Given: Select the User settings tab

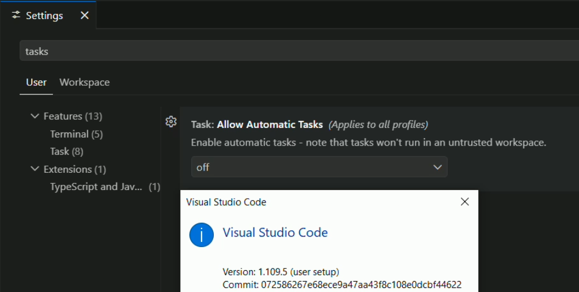Looking at the screenshot, I should coord(36,82).
